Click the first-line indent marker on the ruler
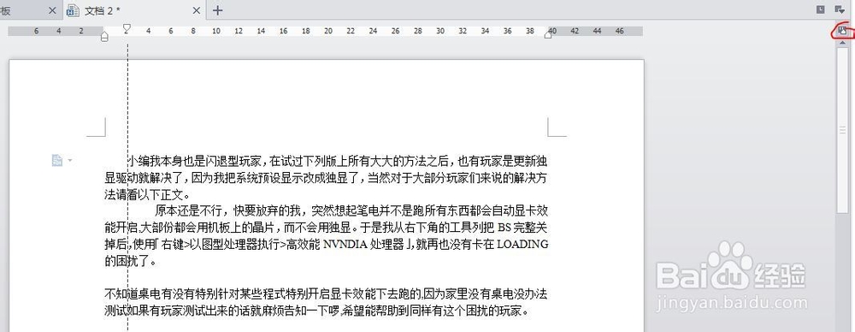 pos(127,27)
